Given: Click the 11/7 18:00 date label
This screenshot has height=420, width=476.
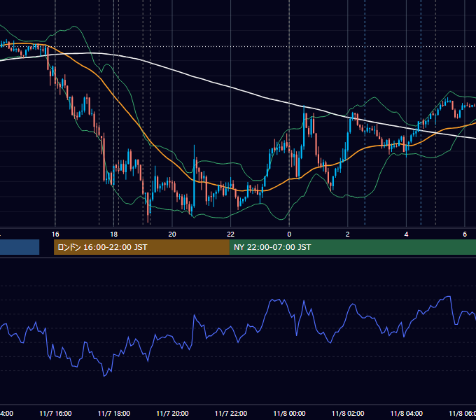Looking at the screenshot, I should pyautogui.click(x=114, y=414).
